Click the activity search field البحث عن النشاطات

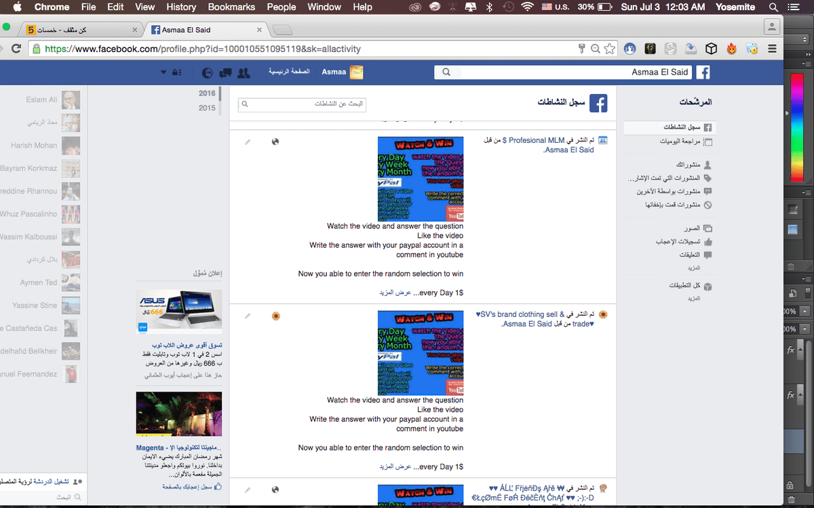point(302,105)
